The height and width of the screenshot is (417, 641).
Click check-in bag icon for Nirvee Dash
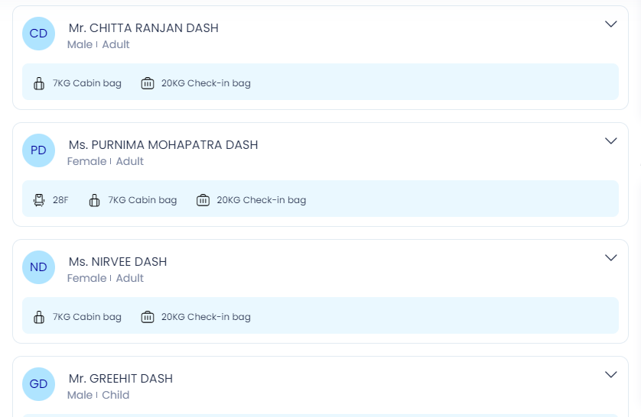(148, 317)
